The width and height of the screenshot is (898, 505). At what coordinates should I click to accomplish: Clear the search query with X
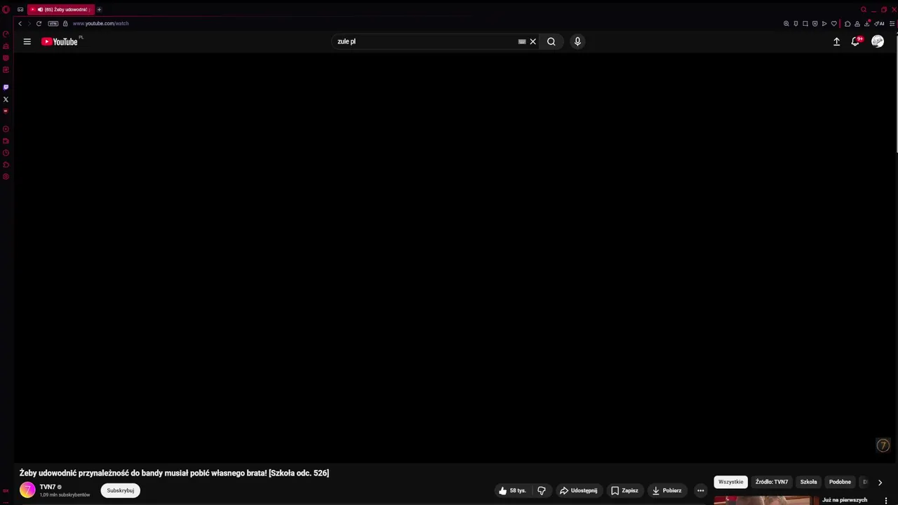pyautogui.click(x=532, y=41)
